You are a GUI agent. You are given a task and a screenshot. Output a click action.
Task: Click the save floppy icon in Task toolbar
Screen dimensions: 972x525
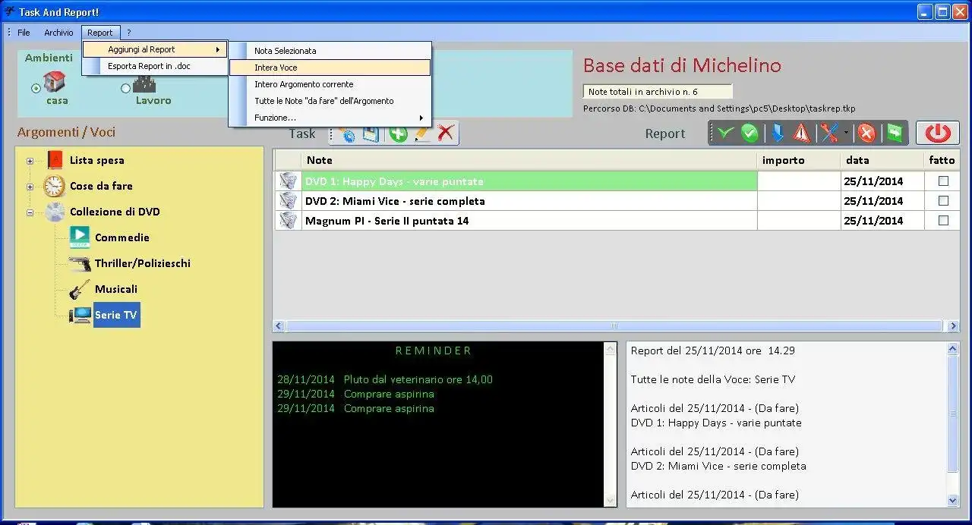tap(370, 134)
